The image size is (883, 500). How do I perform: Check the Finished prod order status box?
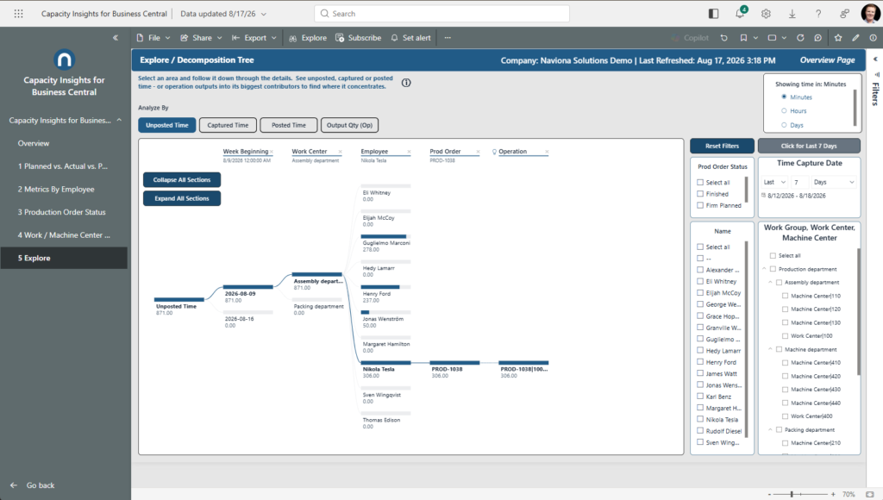point(700,194)
